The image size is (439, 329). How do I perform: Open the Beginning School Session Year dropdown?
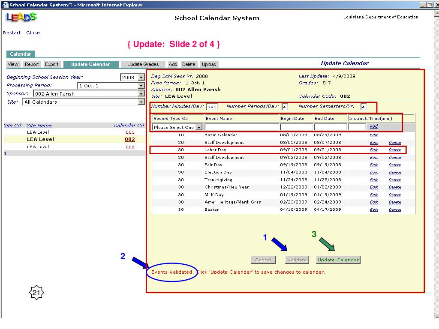coord(141,78)
